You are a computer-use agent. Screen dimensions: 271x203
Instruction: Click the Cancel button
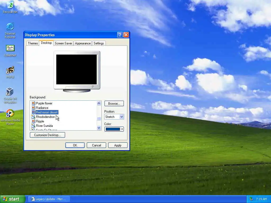click(x=96, y=145)
